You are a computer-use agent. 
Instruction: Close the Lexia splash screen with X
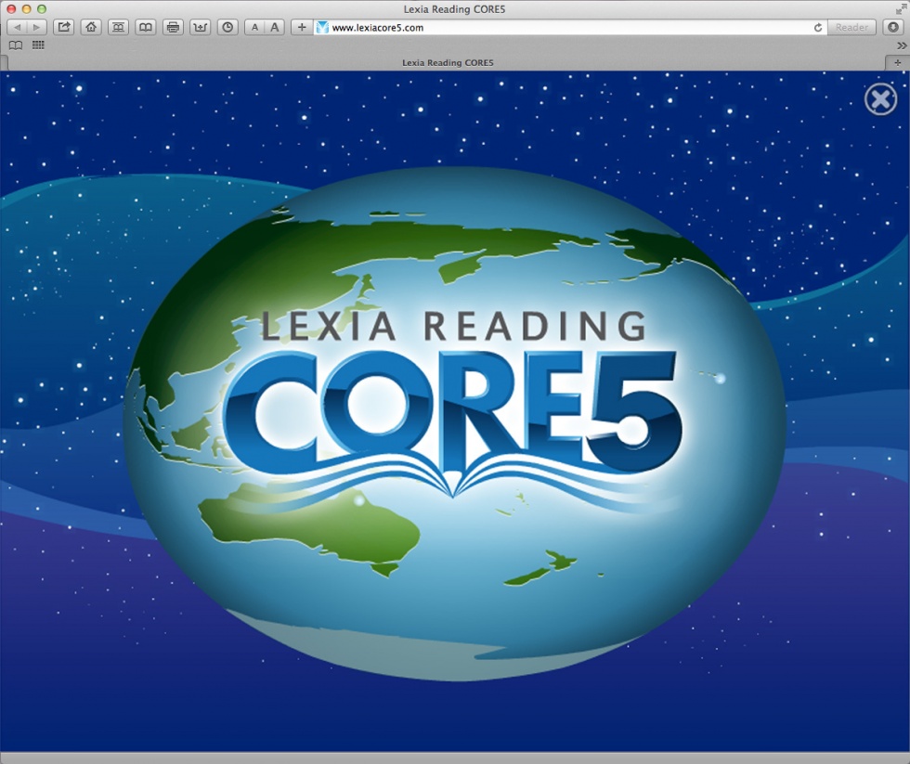[880, 99]
